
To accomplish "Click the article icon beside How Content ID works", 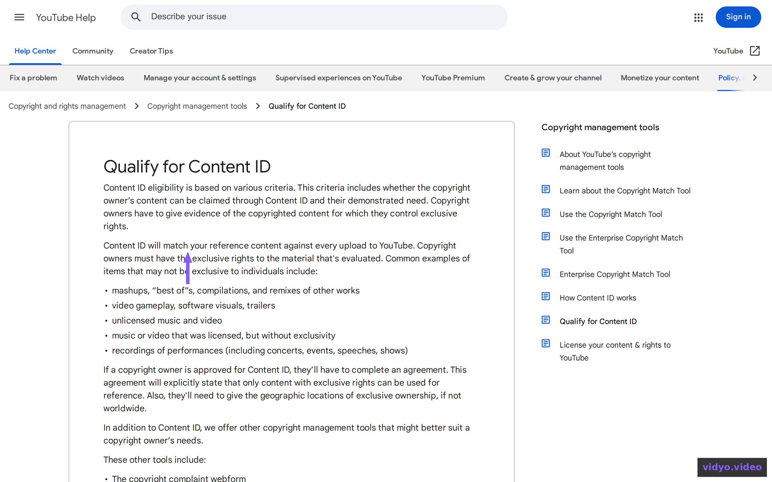I will coord(545,296).
